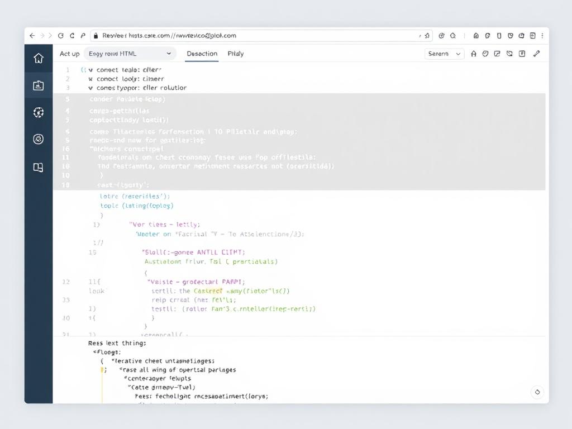Click the 'centeraoyer felupts' line
This screenshot has width=572, height=429.
point(157,379)
